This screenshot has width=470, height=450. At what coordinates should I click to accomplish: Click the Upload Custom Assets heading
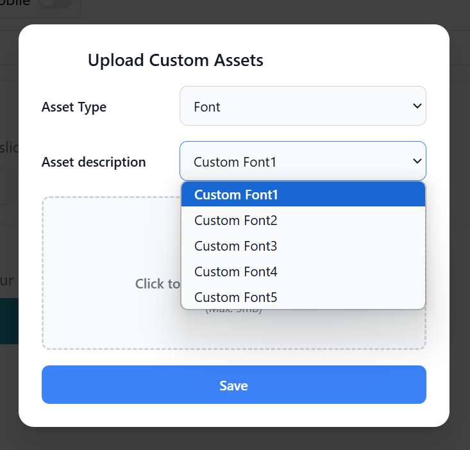(x=176, y=60)
